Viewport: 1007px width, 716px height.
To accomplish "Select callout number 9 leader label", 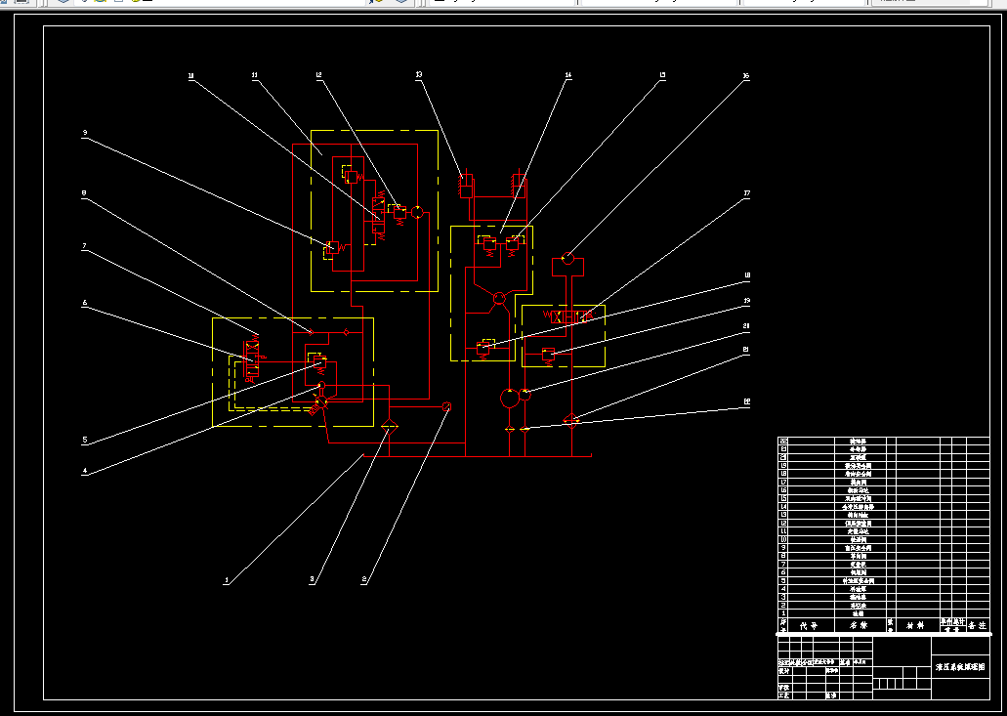I will [85, 133].
